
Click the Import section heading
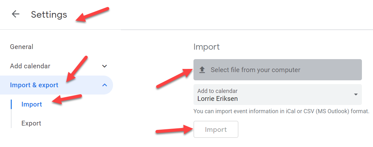click(206, 47)
